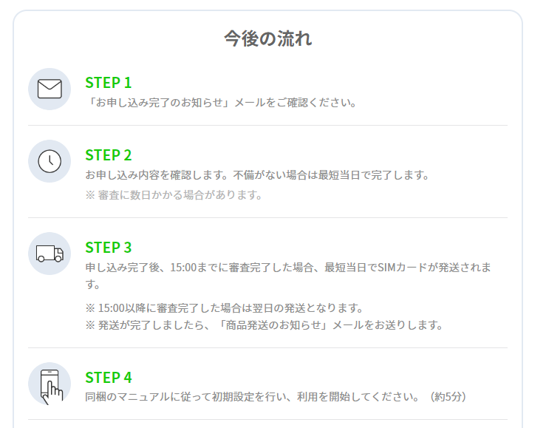Click the お申し込み内容を確認します description text

coord(257,174)
